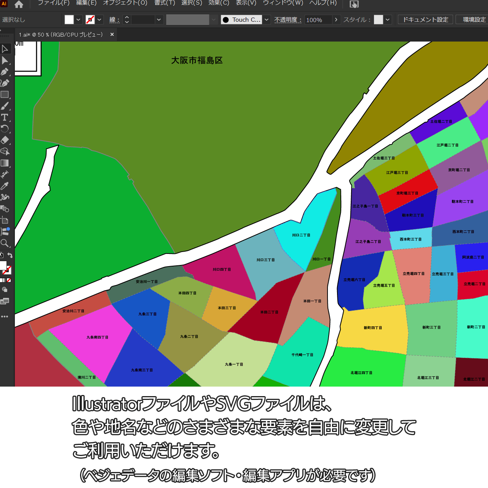Select the Eyedropper tool
Screen dimensions: 488x488
pos(5,186)
